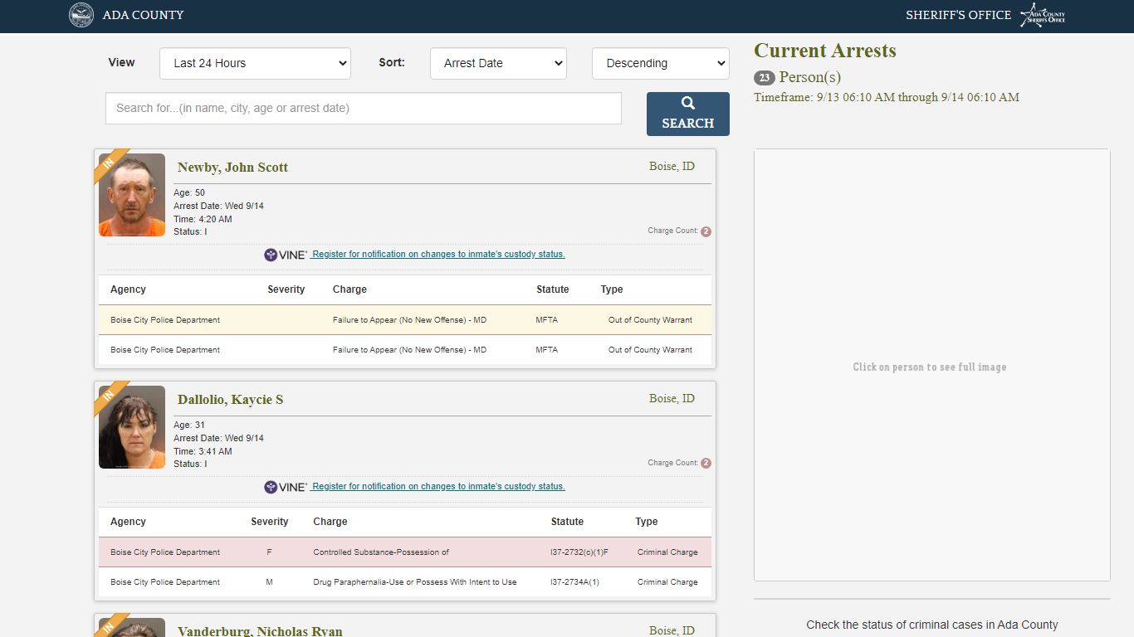Click statute I37-2732(c)(1)F
Image resolution: width=1134 pixels, height=637 pixels.
[x=579, y=552]
